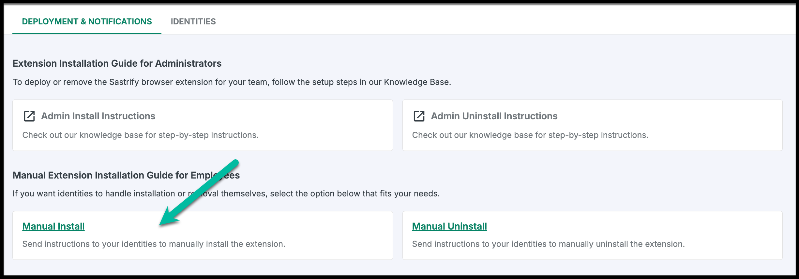Follow the Manual Uninstall link
This screenshot has height=279, width=799.
click(449, 226)
